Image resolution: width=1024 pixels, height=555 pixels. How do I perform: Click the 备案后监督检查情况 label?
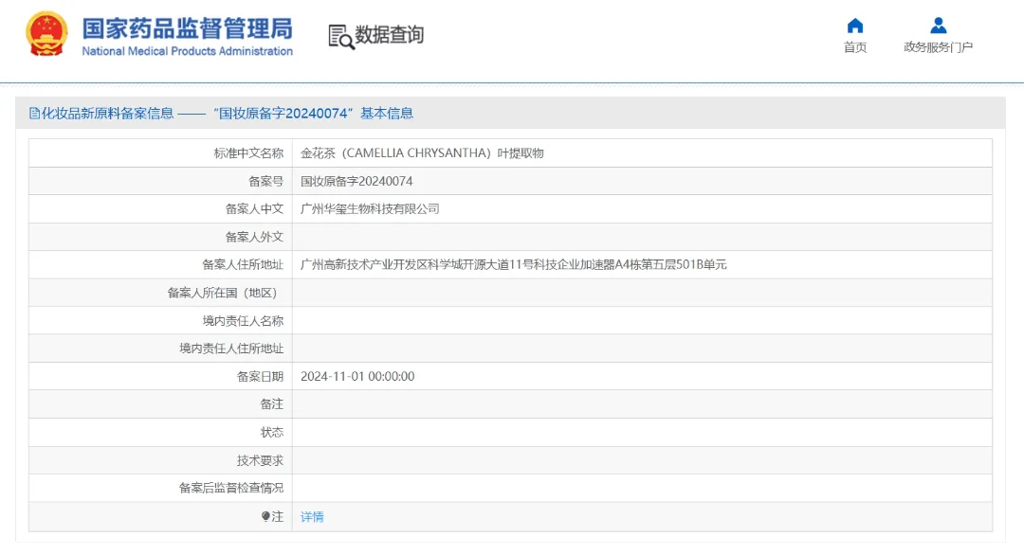click(231, 488)
